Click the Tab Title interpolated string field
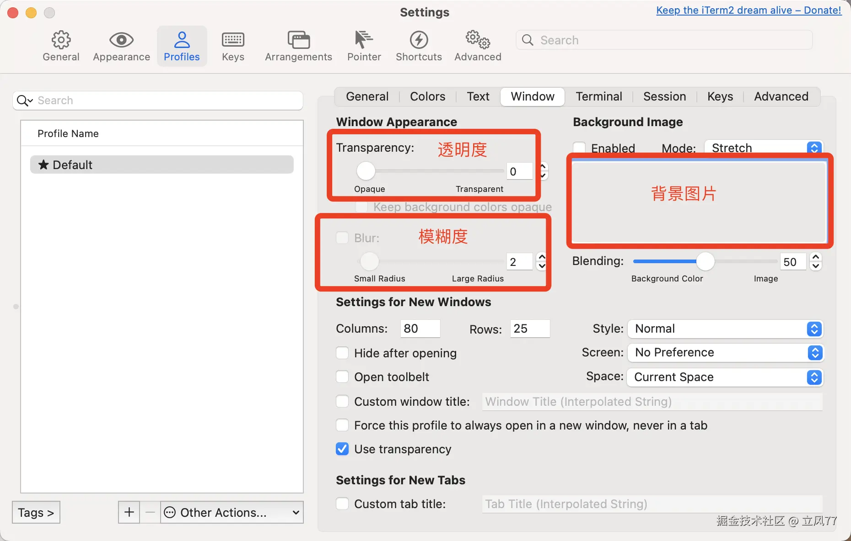851x541 pixels. (x=652, y=504)
